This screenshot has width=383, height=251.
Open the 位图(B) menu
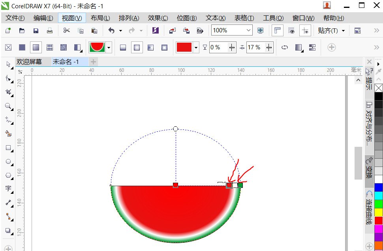187,18
